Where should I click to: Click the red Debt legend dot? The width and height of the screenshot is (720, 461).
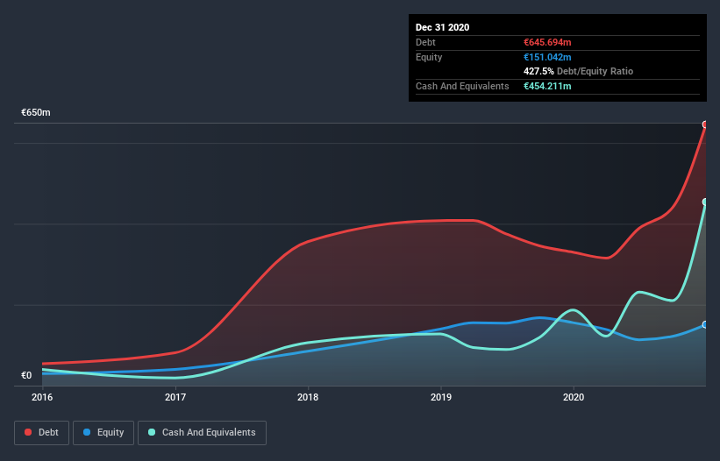pyautogui.click(x=28, y=432)
